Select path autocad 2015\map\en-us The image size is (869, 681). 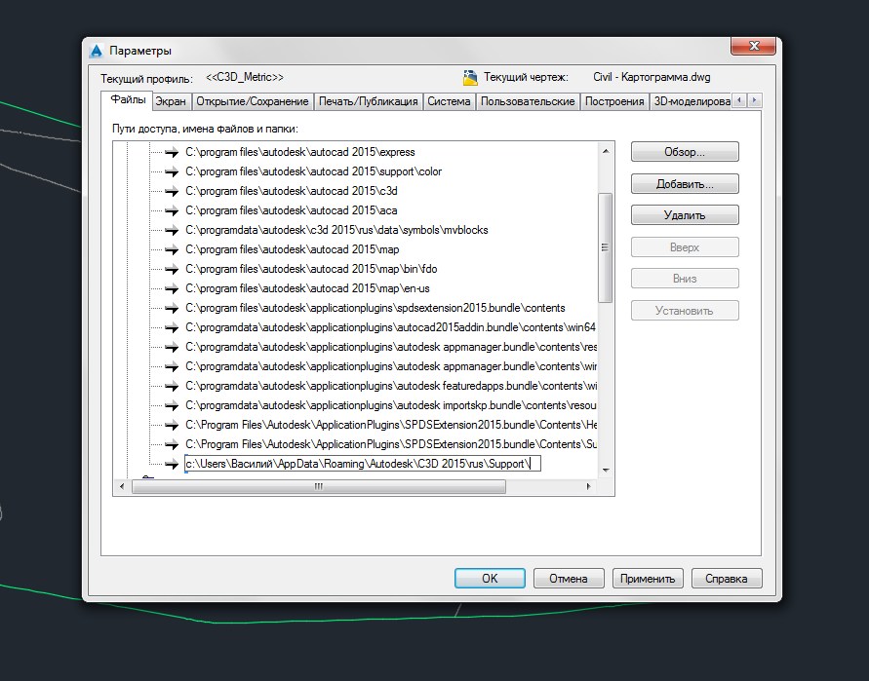point(307,288)
